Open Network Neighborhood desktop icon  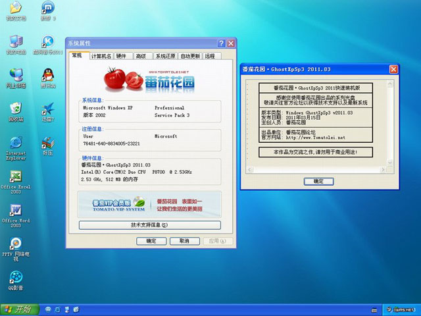click(16, 78)
